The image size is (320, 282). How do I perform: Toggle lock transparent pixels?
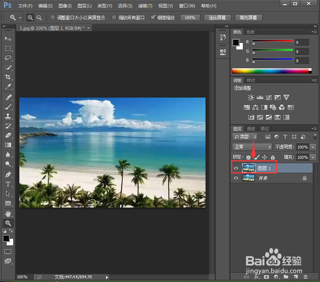248,157
